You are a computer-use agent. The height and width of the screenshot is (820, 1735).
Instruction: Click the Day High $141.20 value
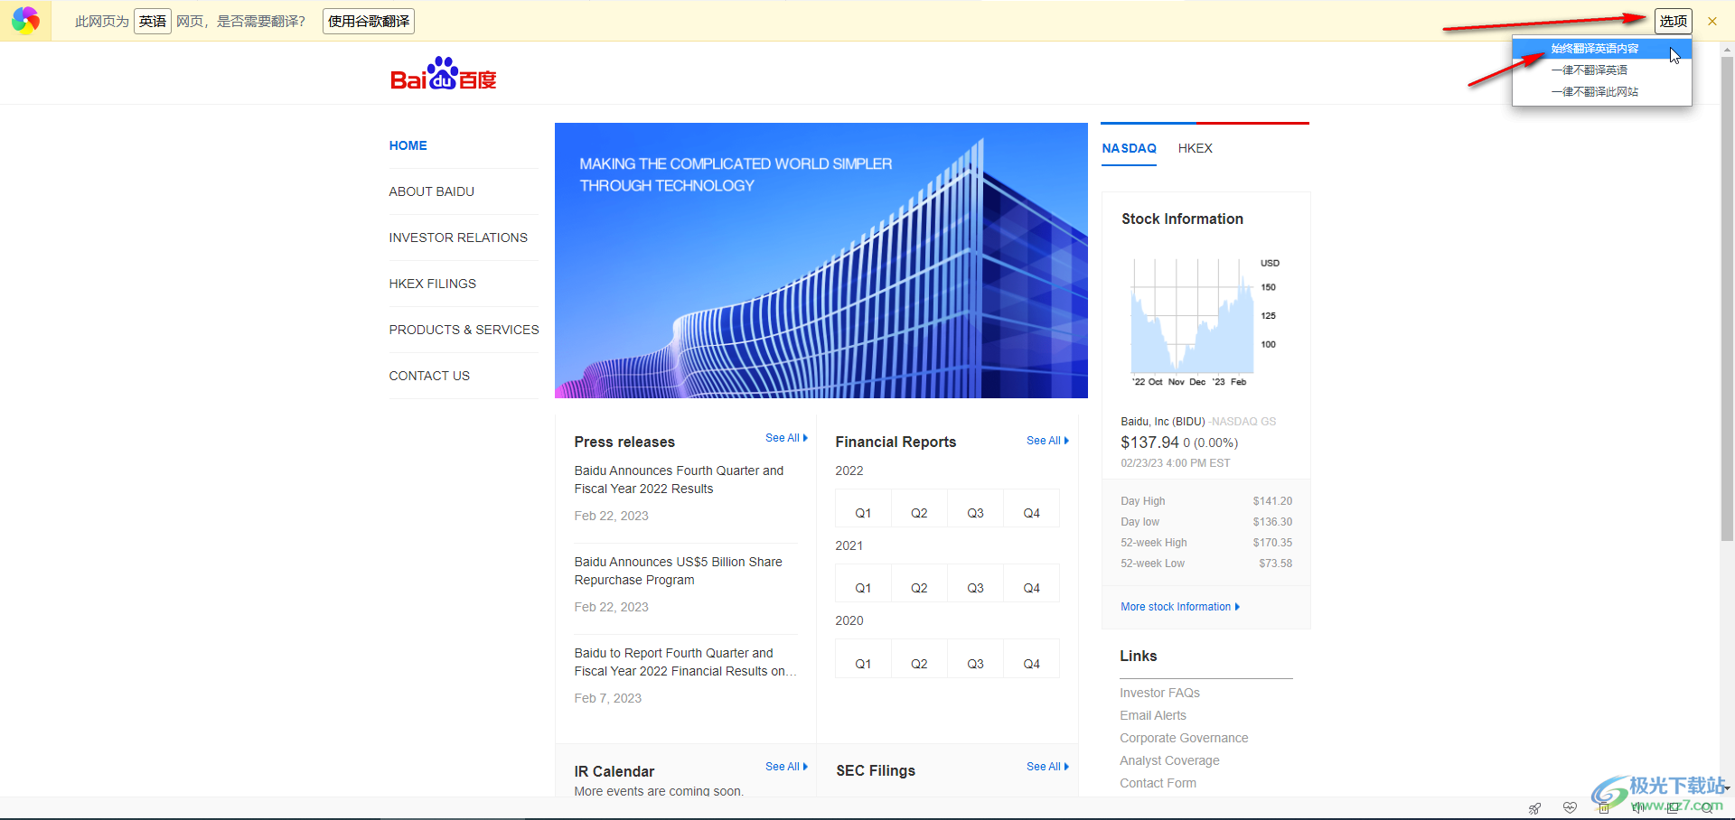tap(1272, 501)
